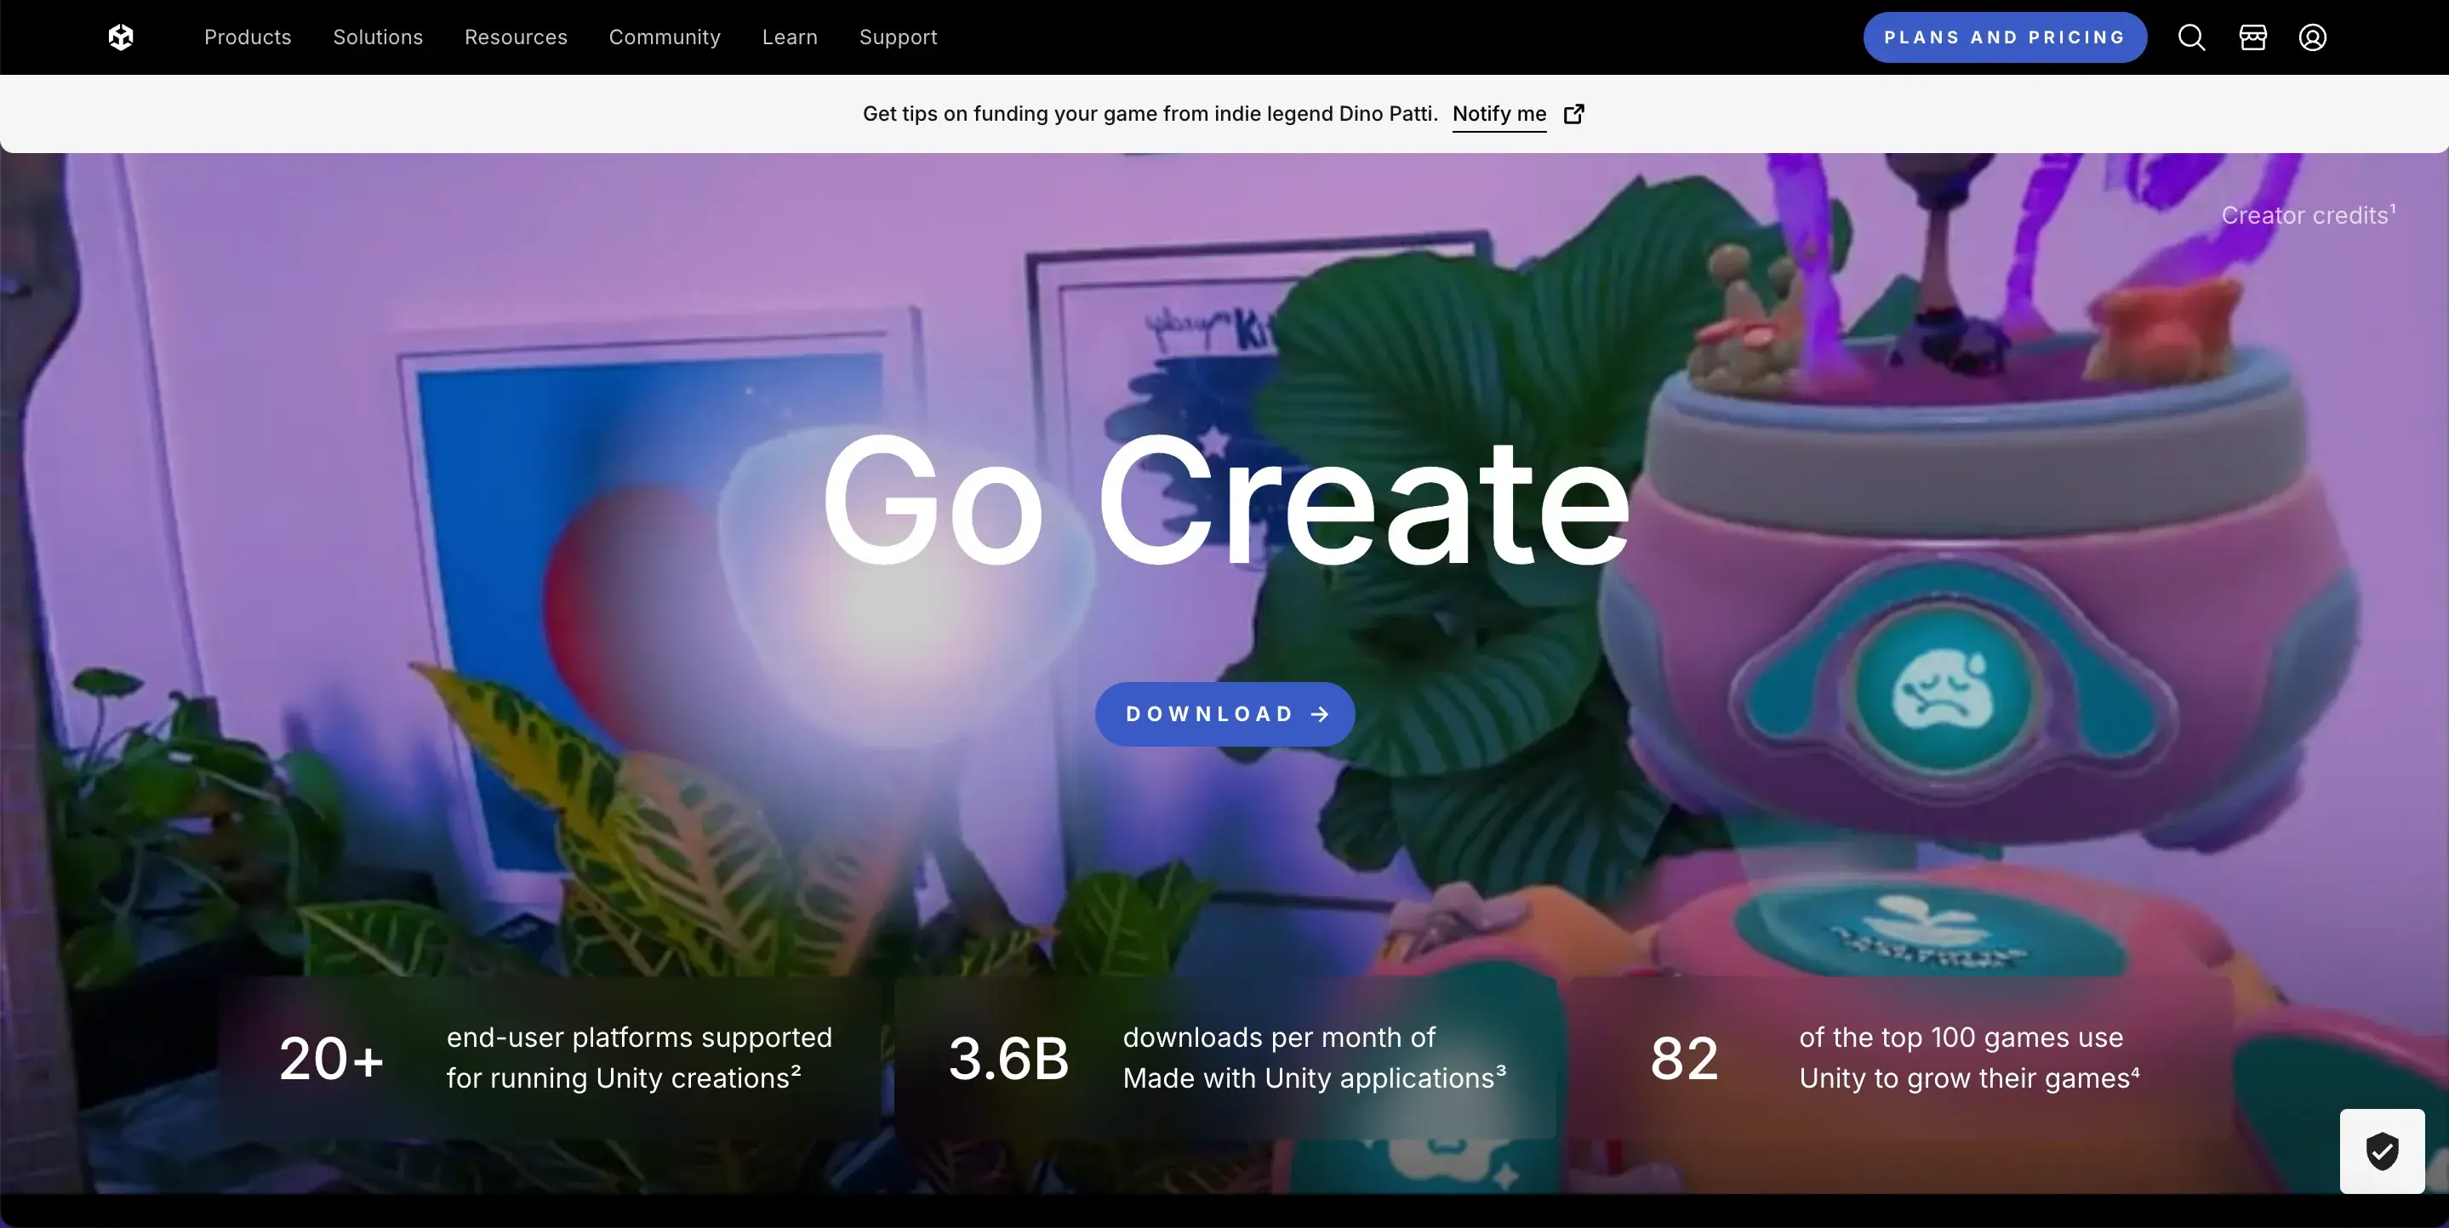
Task: Click the external-link icon beside Notify me
Action: click(1574, 114)
